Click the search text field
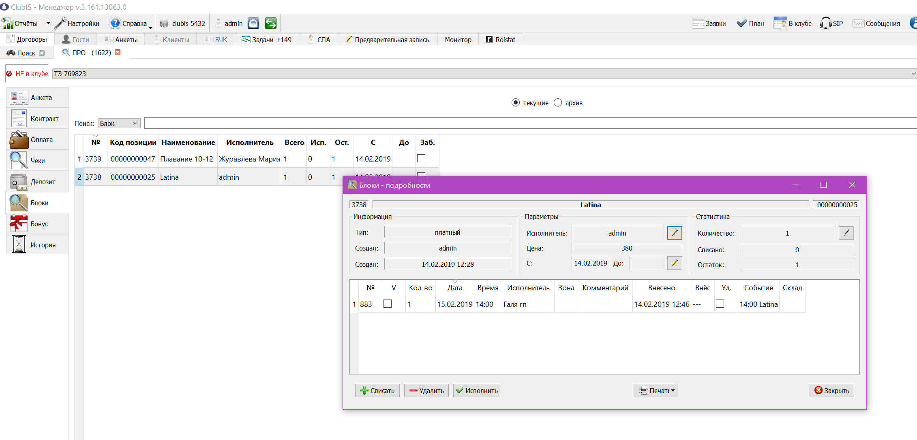 pos(530,123)
